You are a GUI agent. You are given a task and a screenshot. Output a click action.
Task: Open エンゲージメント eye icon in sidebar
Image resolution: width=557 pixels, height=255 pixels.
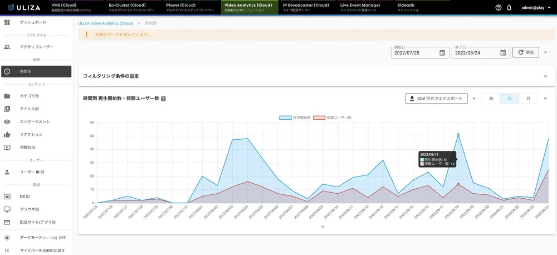(7, 121)
